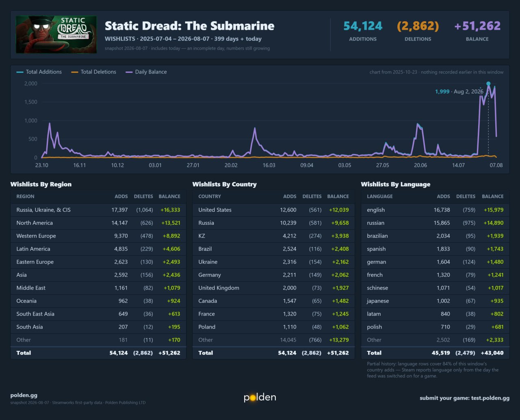Click the header BALANCE figure above its label
Image resolution: width=520 pixels, height=420 pixels.
[477, 26]
